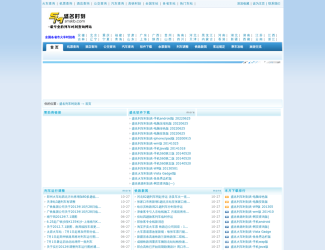Image resolution: width=325 pixels, height=250 pixels.
Task: Click the rank icon beside Vista Gadge download
Action: (x=226, y=232)
